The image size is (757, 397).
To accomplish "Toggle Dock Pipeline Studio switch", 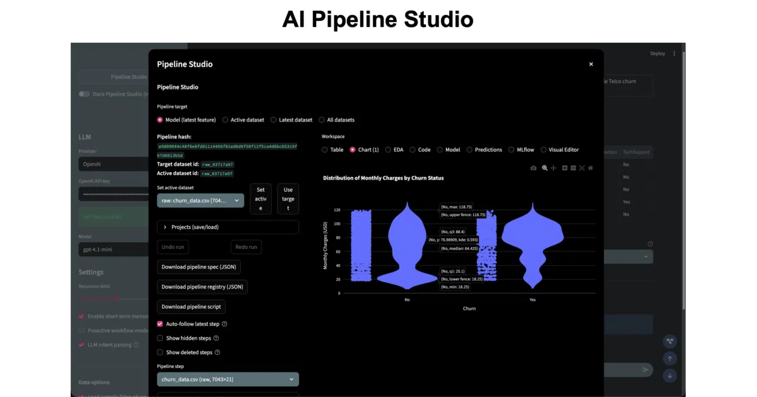I will click(84, 94).
